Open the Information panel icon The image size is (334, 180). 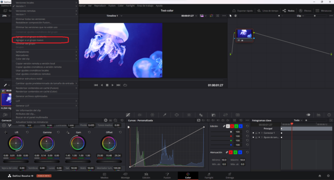[x=329, y=115]
